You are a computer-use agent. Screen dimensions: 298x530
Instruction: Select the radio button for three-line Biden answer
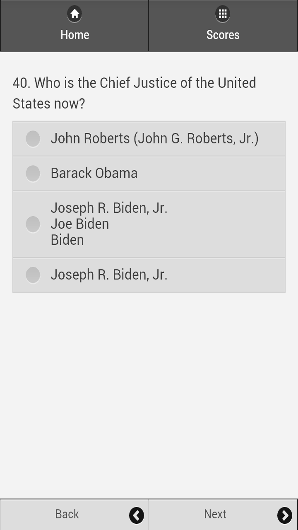33,224
